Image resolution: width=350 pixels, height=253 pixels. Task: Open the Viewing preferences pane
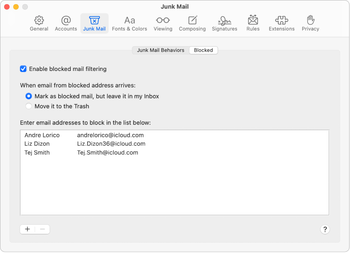pos(163,23)
